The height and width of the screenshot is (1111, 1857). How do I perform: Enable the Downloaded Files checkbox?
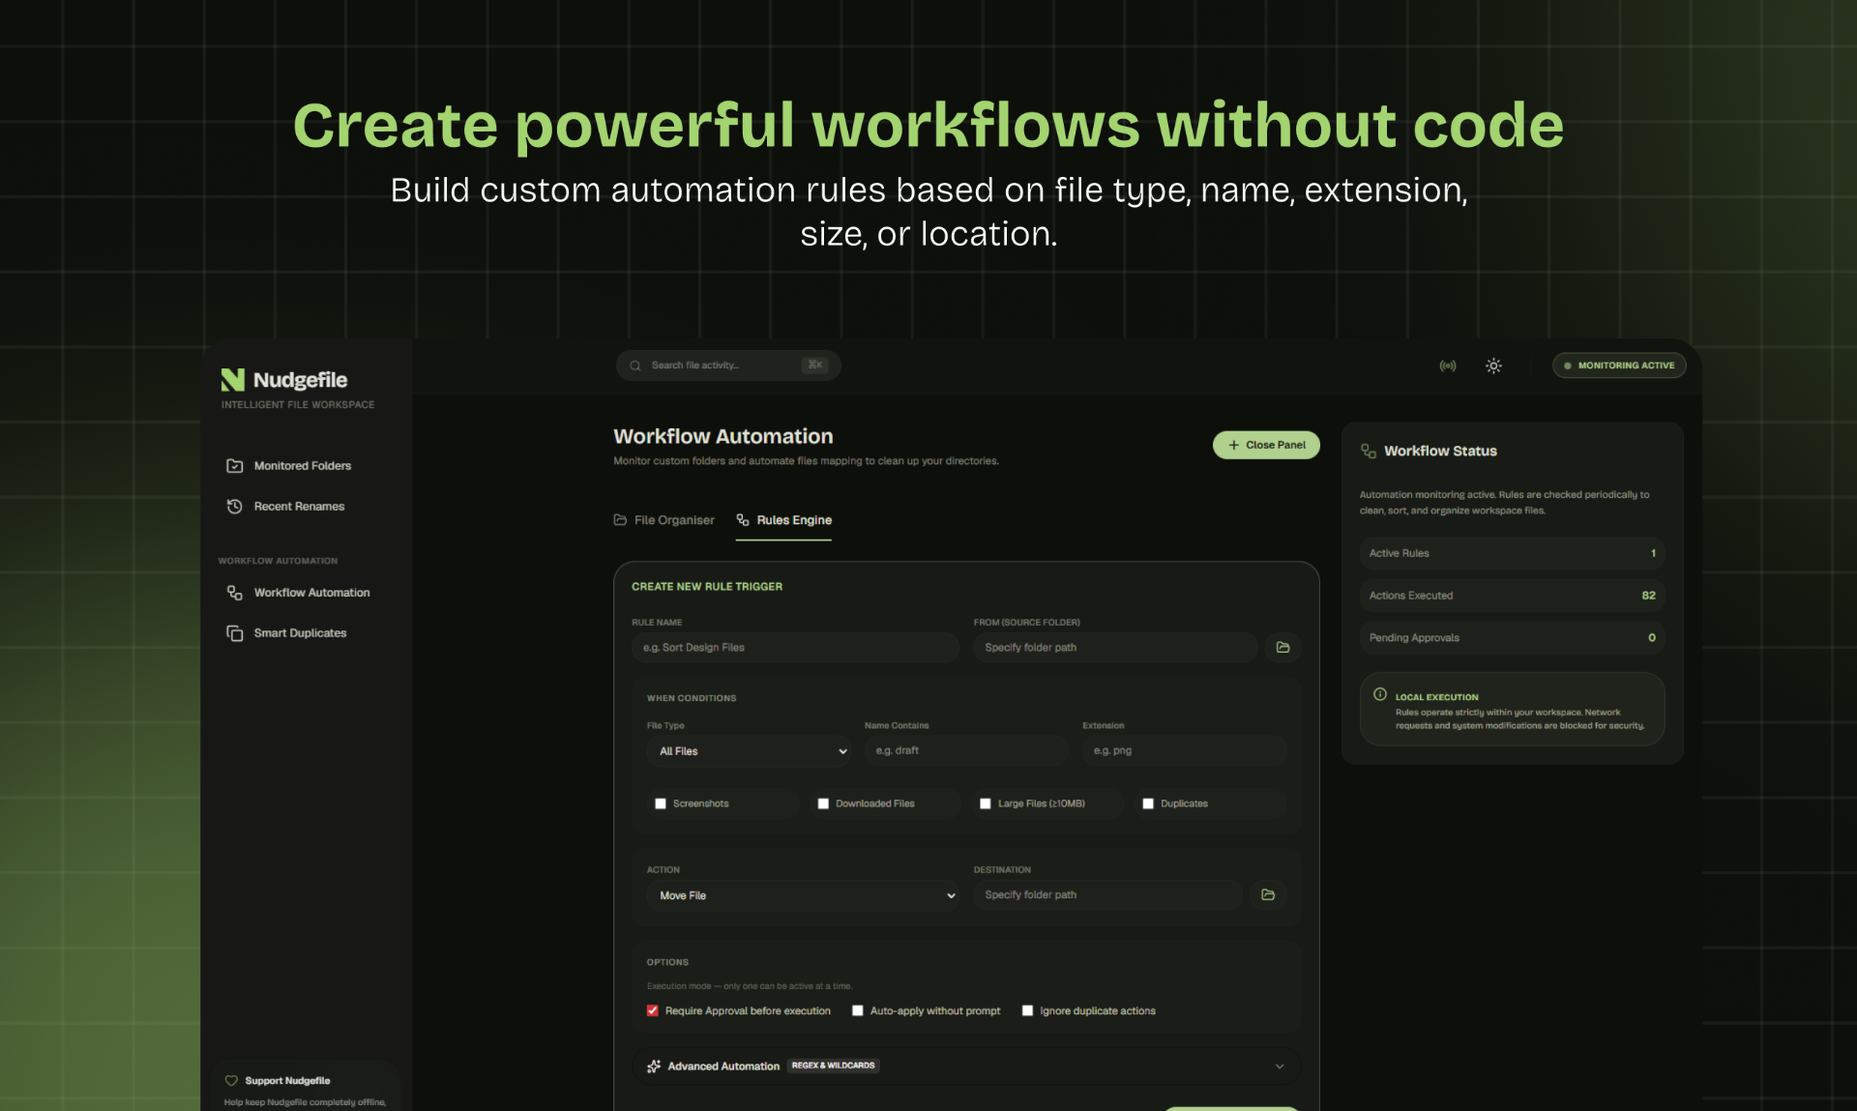[823, 804]
